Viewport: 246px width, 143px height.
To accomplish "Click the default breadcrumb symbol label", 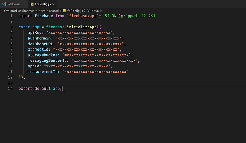I will (x=97, y=11).
